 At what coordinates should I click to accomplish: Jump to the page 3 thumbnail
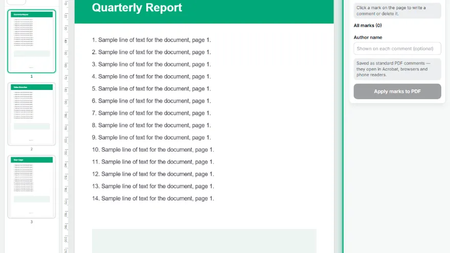click(32, 187)
